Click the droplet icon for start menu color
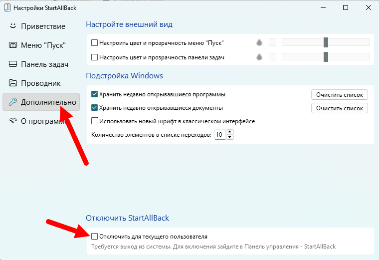 259,42
